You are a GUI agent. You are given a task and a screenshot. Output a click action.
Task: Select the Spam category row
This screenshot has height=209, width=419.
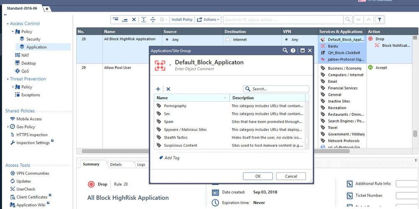point(230,122)
